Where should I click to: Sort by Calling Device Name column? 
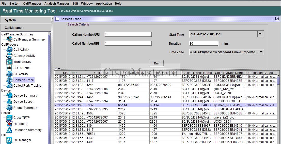197,73
